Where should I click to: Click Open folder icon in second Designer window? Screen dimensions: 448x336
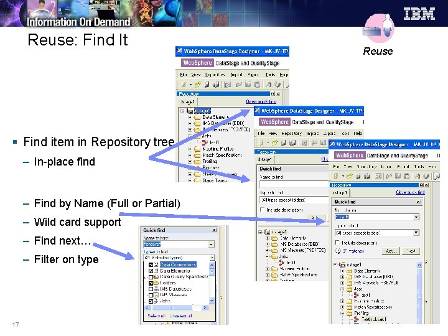click(x=274, y=142)
